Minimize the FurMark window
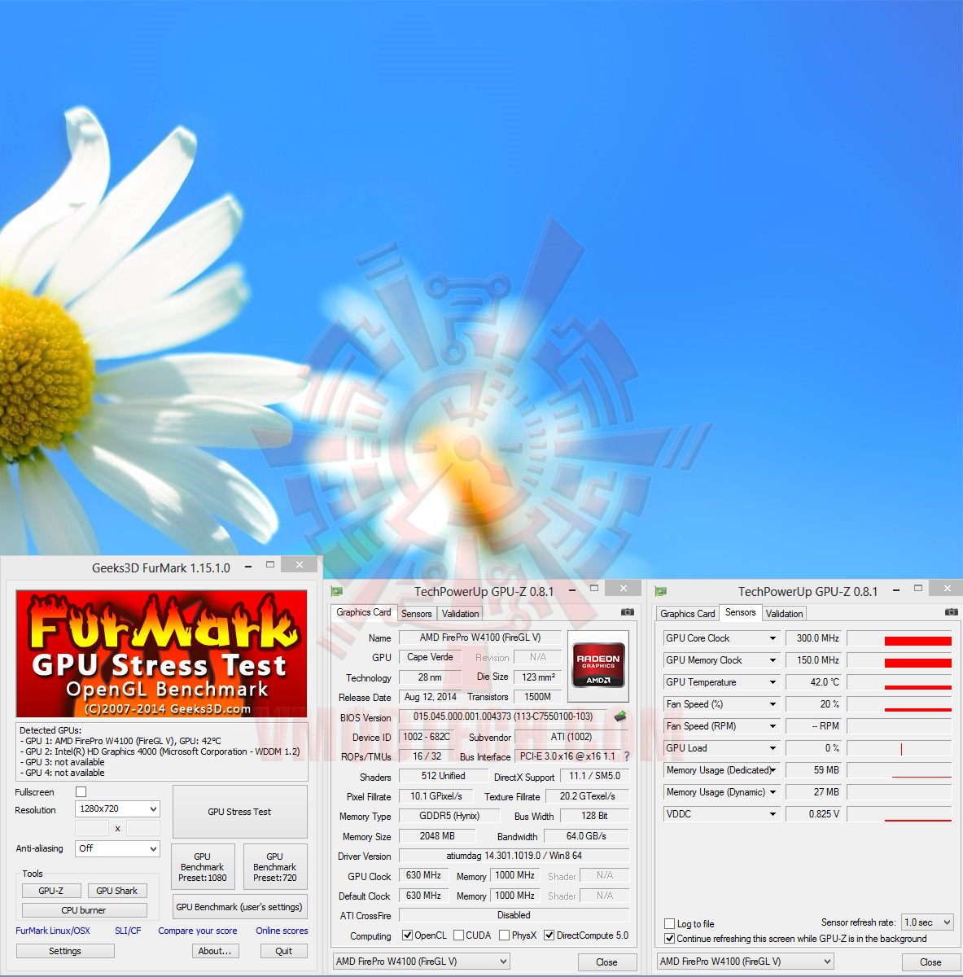The image size is (963, 977). tap(248, 565)
